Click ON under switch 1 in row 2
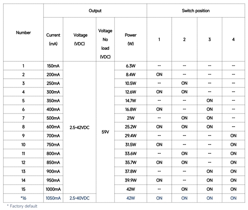Viewport: 248px width, 210px height. (159, 75)
